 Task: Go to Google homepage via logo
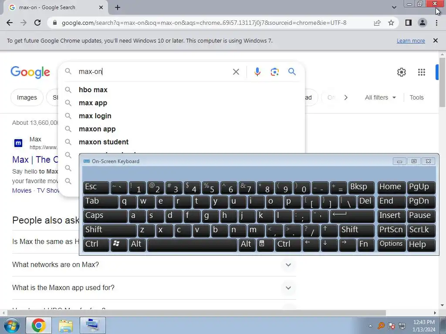click(30, 72)
